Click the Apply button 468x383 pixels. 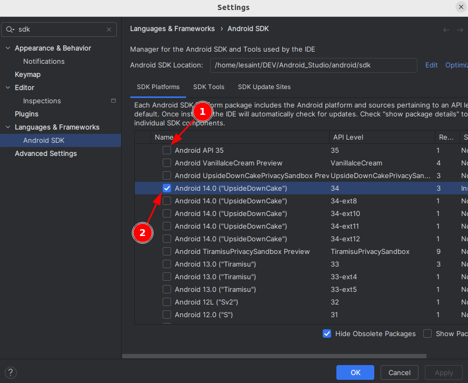pyautogui.click(x=444, y=372)
